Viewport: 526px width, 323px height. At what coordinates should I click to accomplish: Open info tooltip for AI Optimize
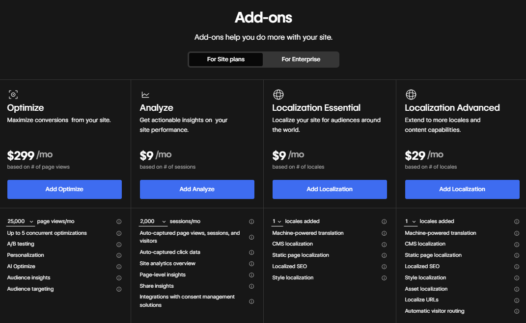coord(119,266)
